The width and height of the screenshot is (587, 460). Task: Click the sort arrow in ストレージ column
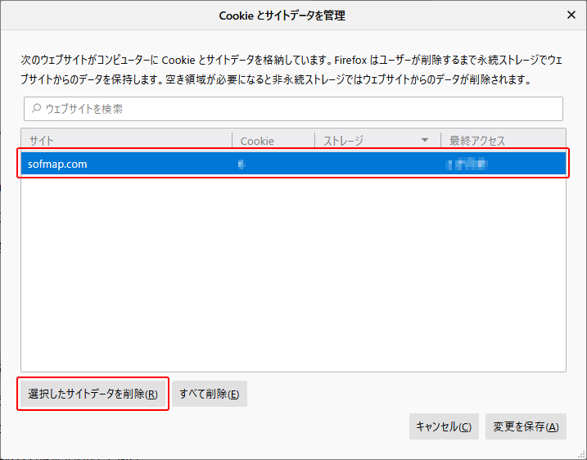tap(425, 140)
